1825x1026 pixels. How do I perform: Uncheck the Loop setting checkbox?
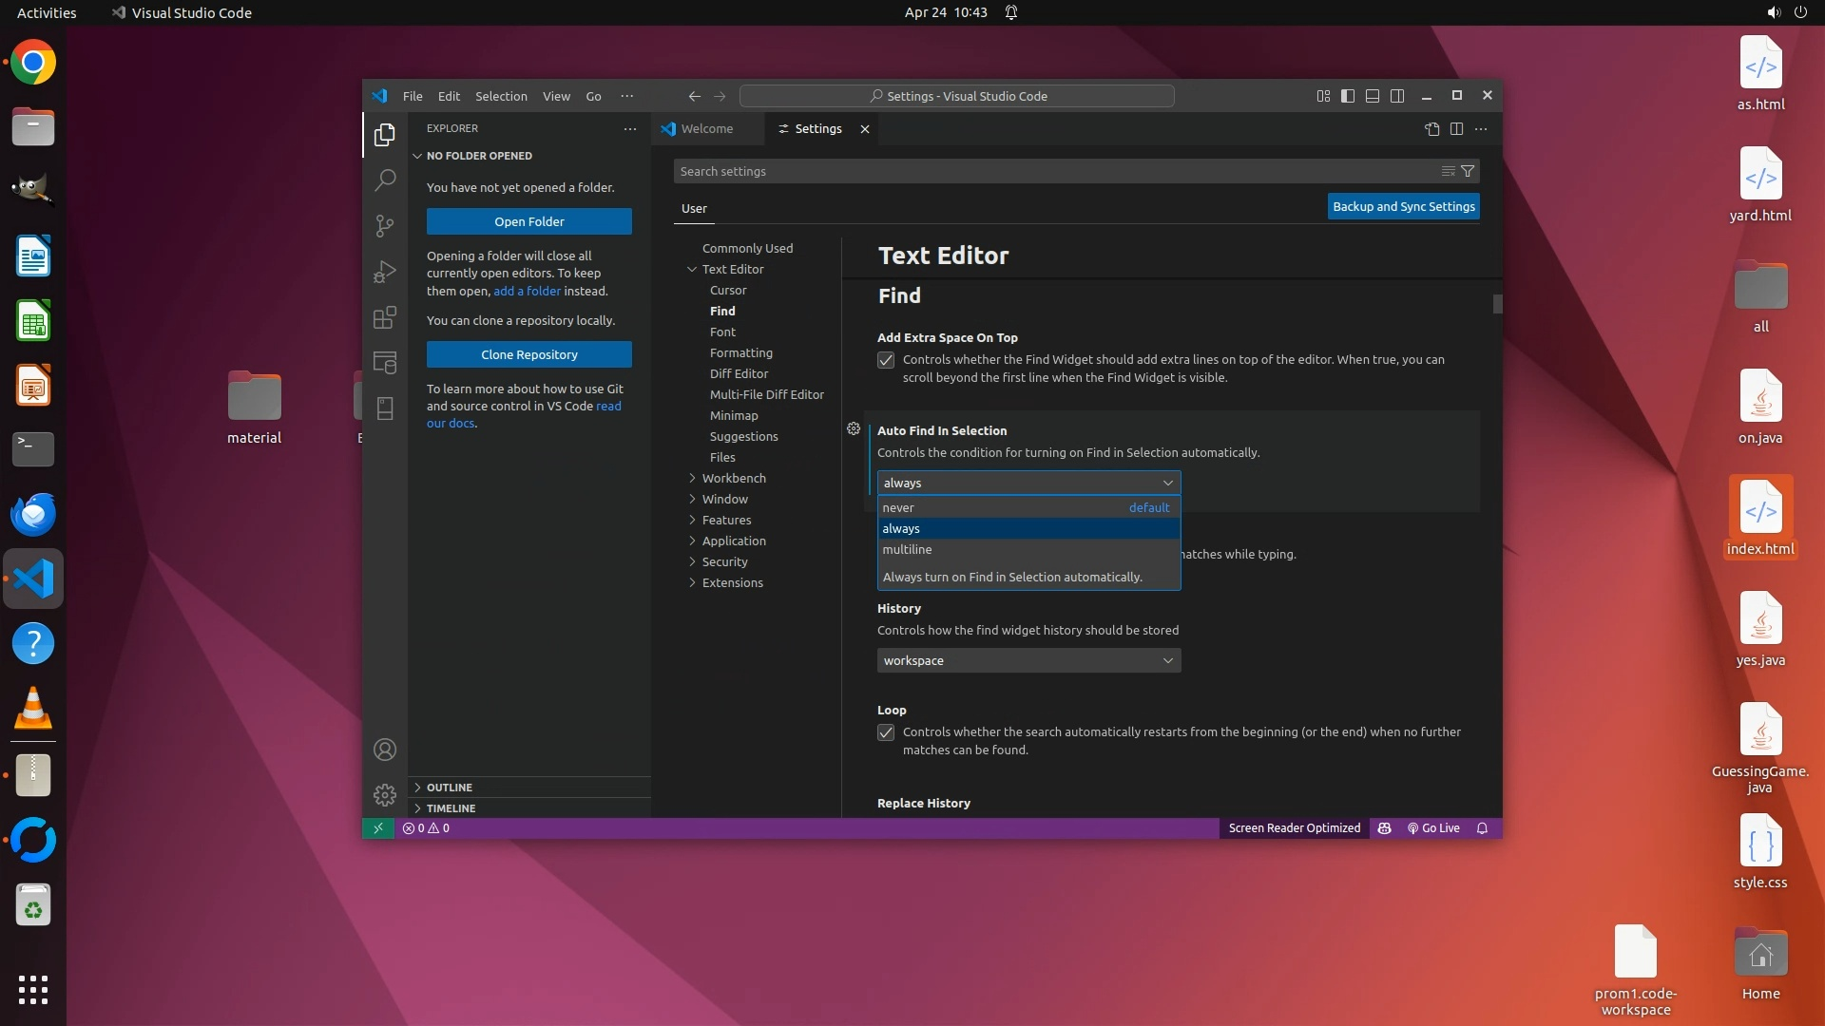(x=886, y=732)
